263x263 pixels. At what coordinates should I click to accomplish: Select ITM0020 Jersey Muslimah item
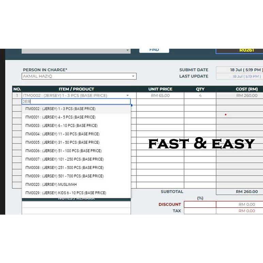51,185
